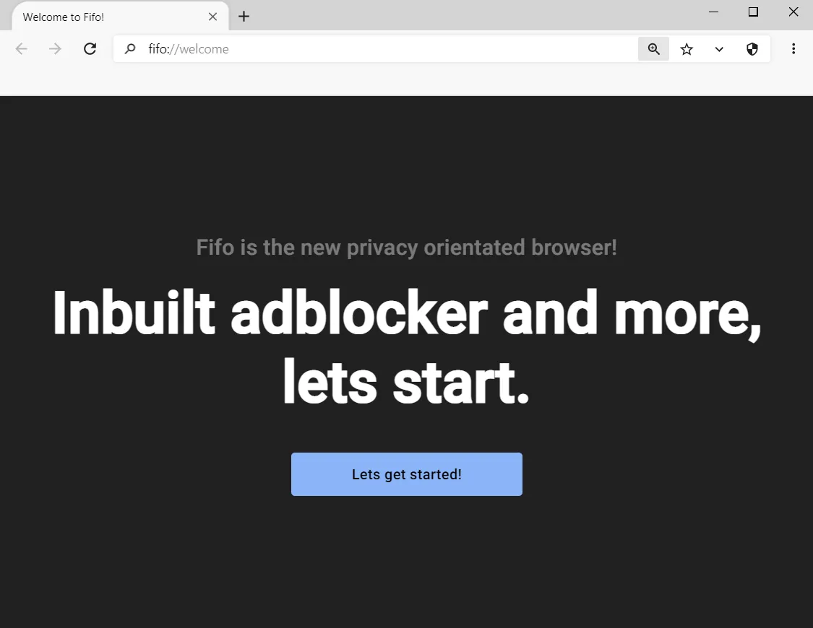
Task: Close the 'Welcome to Fifo!' tab
Action: click(x=212, y=16)
